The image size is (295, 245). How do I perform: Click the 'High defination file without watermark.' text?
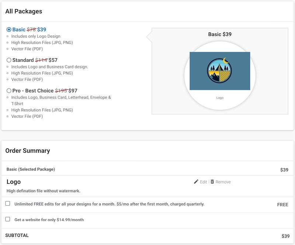coord(44,191)
